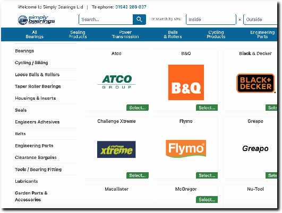
Task: Click the magnifying glass search button
Action: [139, 20]
